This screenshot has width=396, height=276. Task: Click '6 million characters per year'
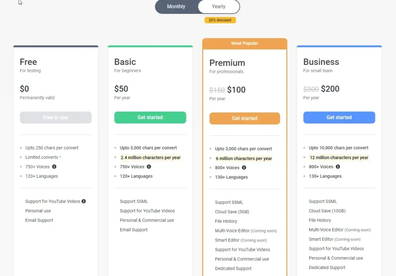244,158
